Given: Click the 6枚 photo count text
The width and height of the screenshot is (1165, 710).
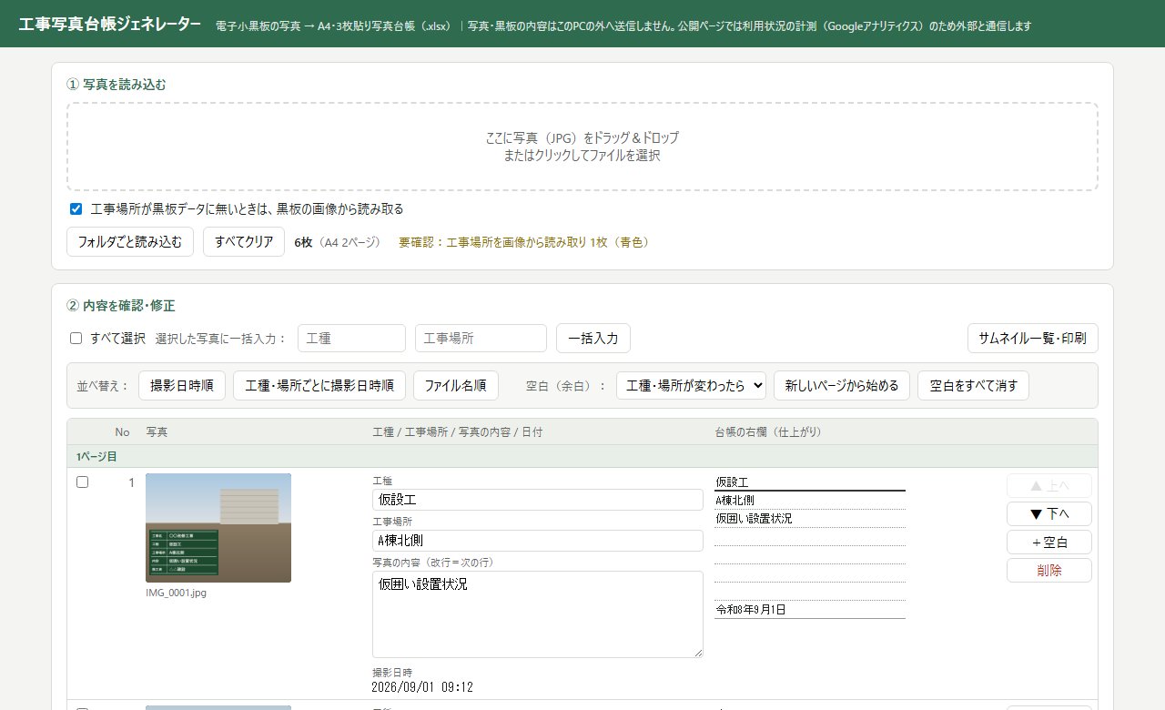Looking at the screenshot, I should (x=303, y=242).
